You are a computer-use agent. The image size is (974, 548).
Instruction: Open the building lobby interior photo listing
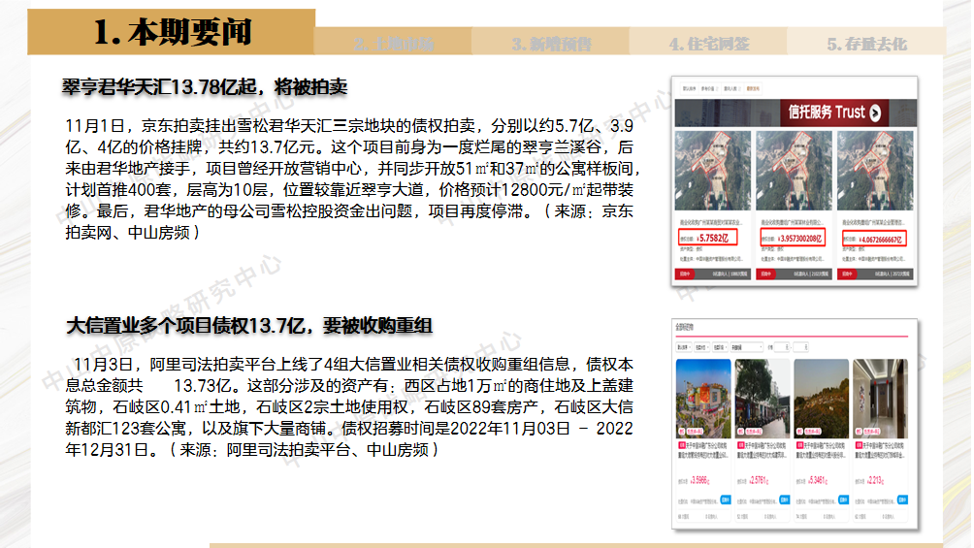pos(880,399)
